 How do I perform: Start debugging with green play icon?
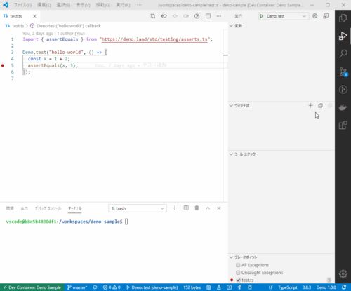tap(262, 16)
